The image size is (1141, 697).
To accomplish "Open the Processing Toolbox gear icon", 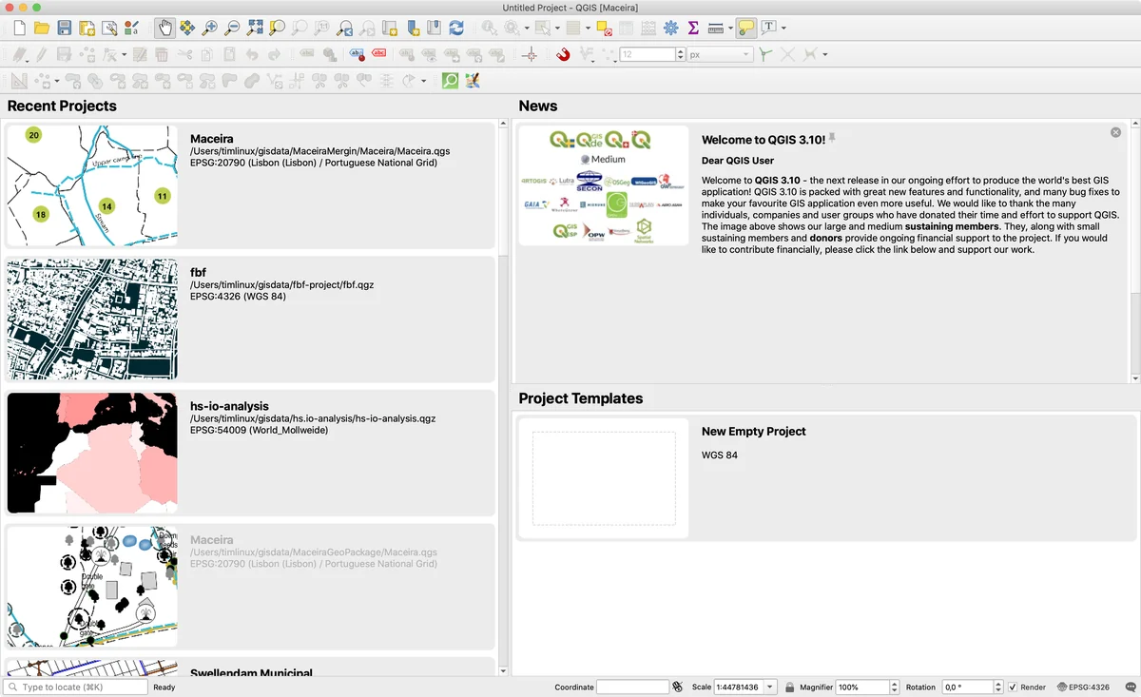I will tap(671, 29).
